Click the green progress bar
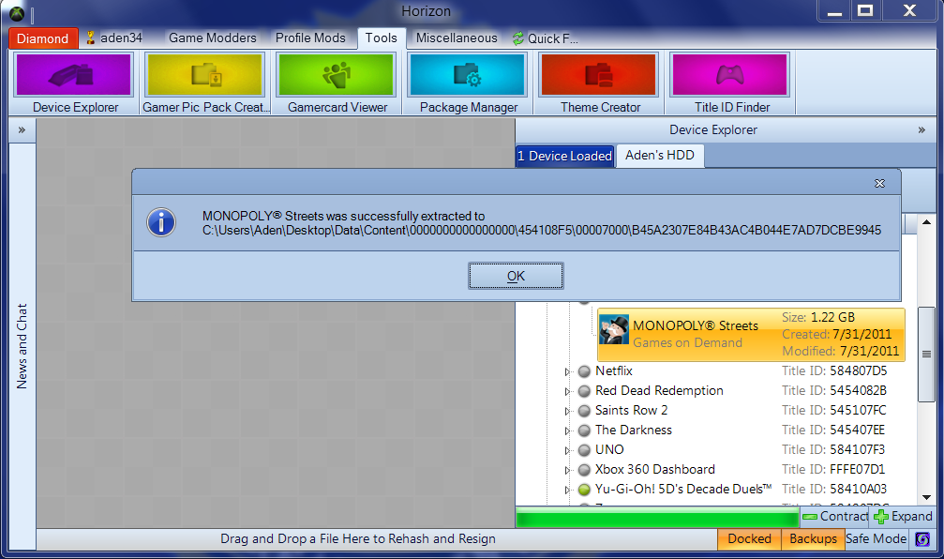944x559 pixels. [x=656, y=517]
